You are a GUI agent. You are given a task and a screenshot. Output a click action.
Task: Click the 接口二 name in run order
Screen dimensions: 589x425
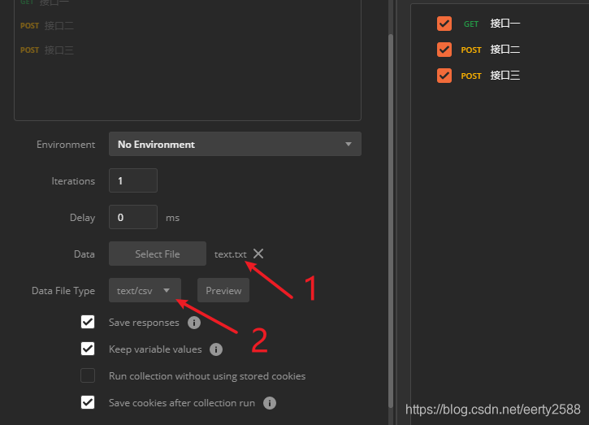click(x=505, y=50)
